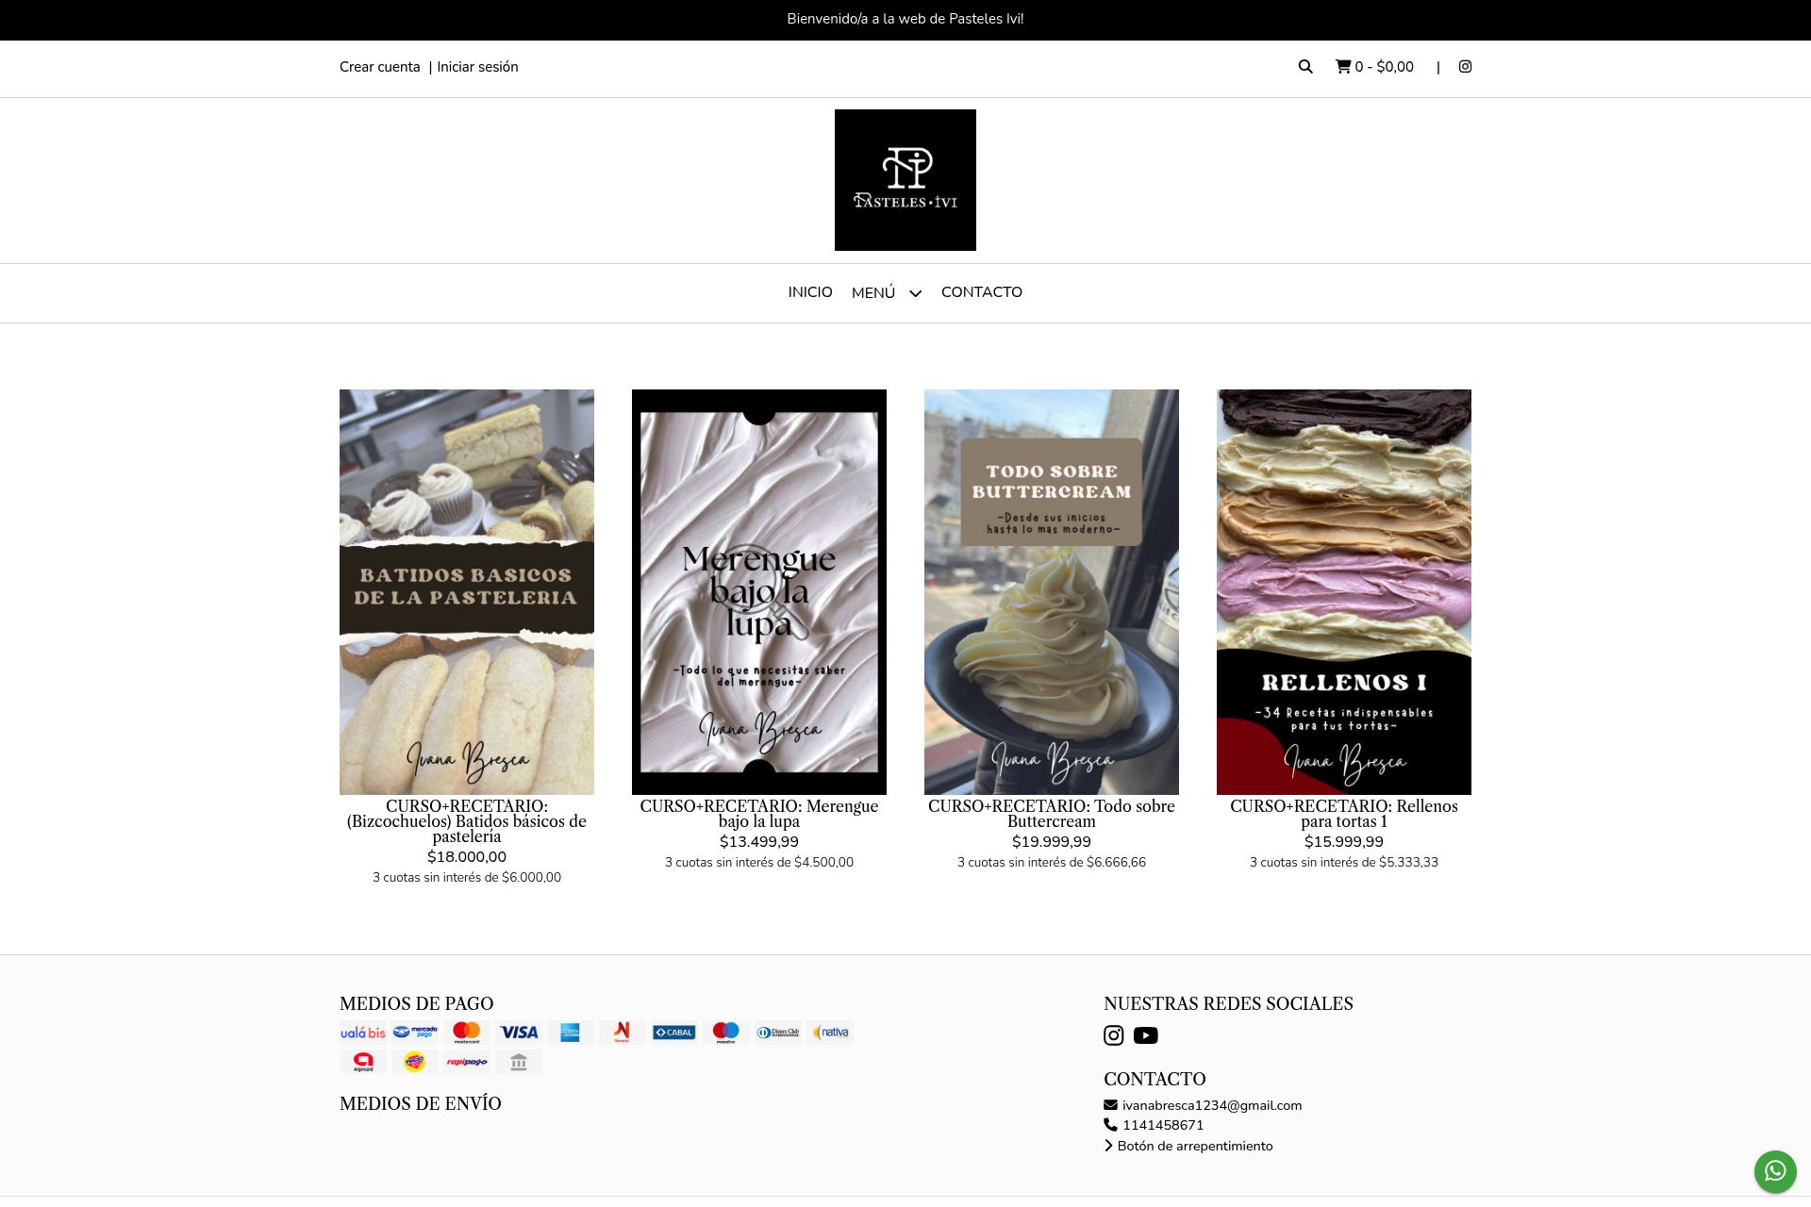
Task: Expand the MENÚ dropdown chevron
Action: coord(915,293)
